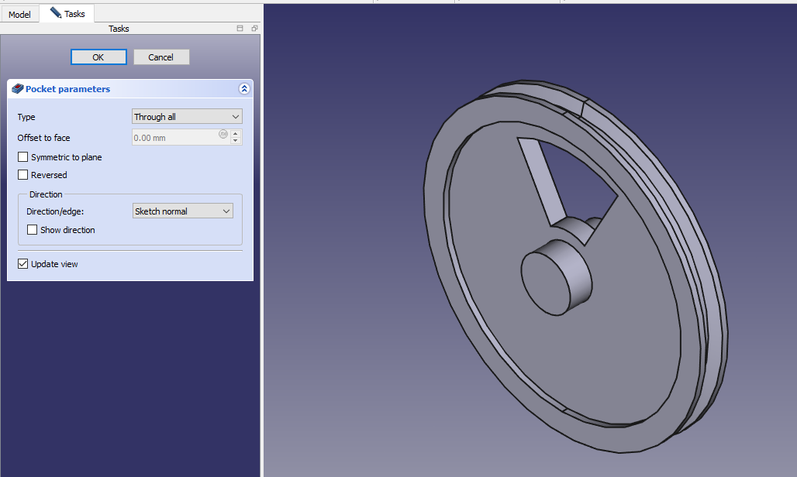Enable Show direction option

click(x=33, y=230)
